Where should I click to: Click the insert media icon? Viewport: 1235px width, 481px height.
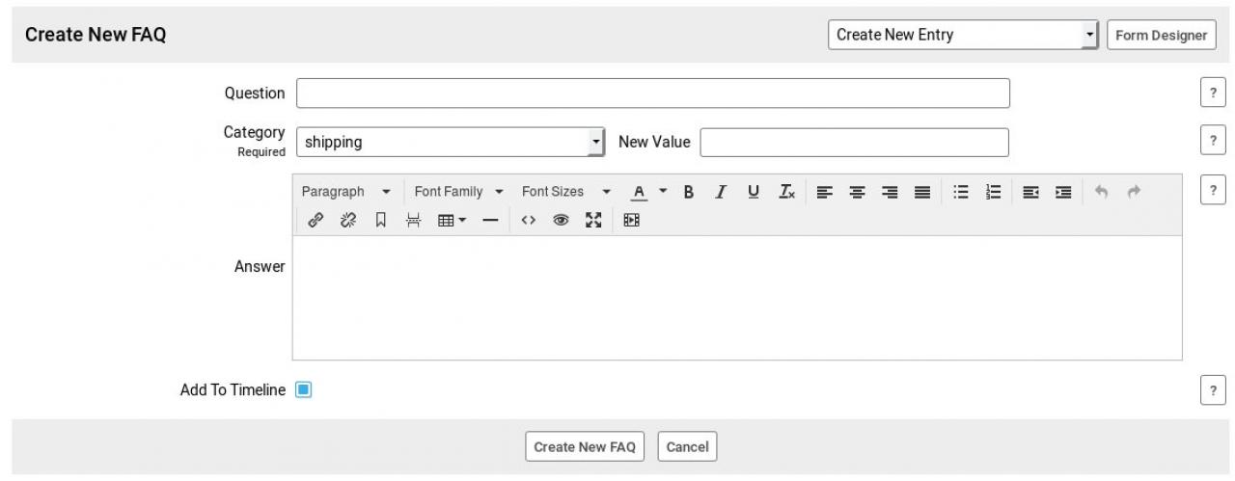[x=631, y=220]
